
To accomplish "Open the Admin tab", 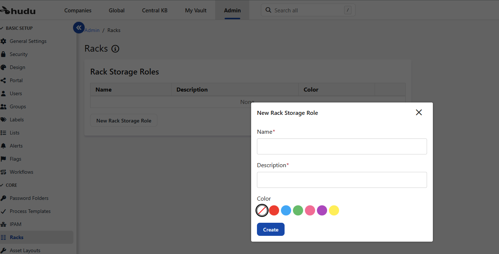I will click(232, 10).
